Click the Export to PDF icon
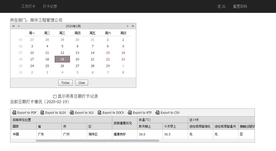Screen dimensions: 276x151 click(14, 113)
